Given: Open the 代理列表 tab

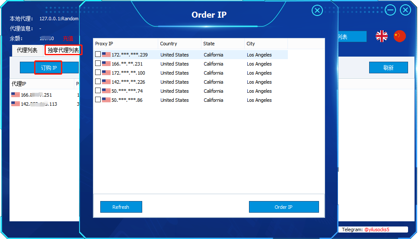Looking at the screenshot, I should (x=27, y=50).
